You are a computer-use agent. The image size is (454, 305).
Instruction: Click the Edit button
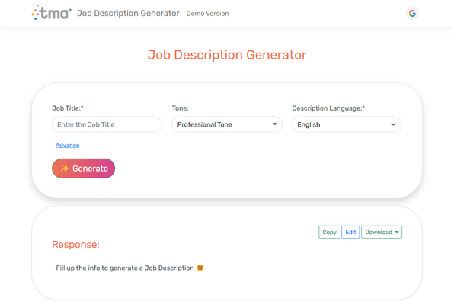[350, 233]
